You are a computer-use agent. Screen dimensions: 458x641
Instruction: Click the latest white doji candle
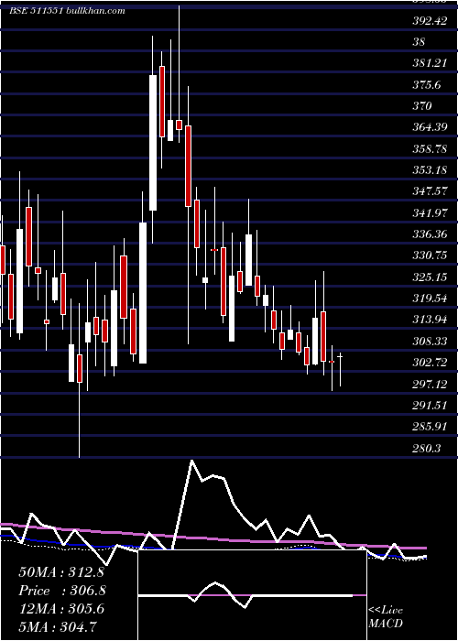coord(340,369)
